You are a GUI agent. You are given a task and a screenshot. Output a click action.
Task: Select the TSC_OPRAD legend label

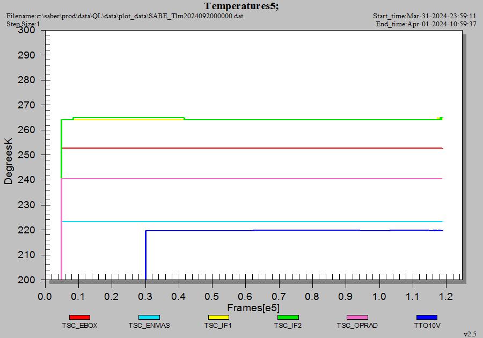point(357,325)
